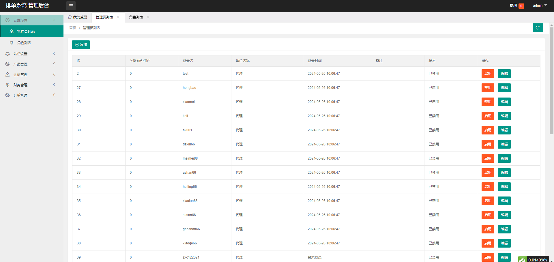Close the 管理员列表 tab
Image resolution: width=554 pixels, height=262 pixels.
118,17
